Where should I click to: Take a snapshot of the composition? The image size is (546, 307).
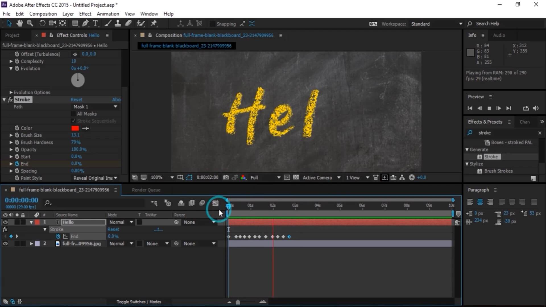[226, 177]
